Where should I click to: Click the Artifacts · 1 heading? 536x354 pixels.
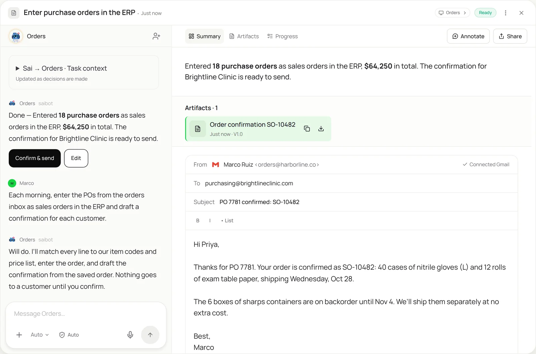tap(201, 108)
